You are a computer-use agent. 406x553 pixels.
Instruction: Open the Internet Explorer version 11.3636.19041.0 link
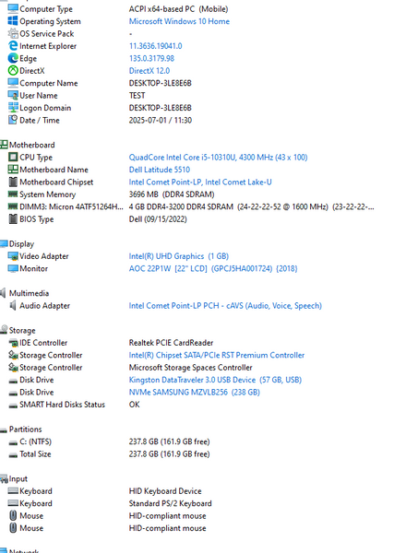[x=155, y=46]
